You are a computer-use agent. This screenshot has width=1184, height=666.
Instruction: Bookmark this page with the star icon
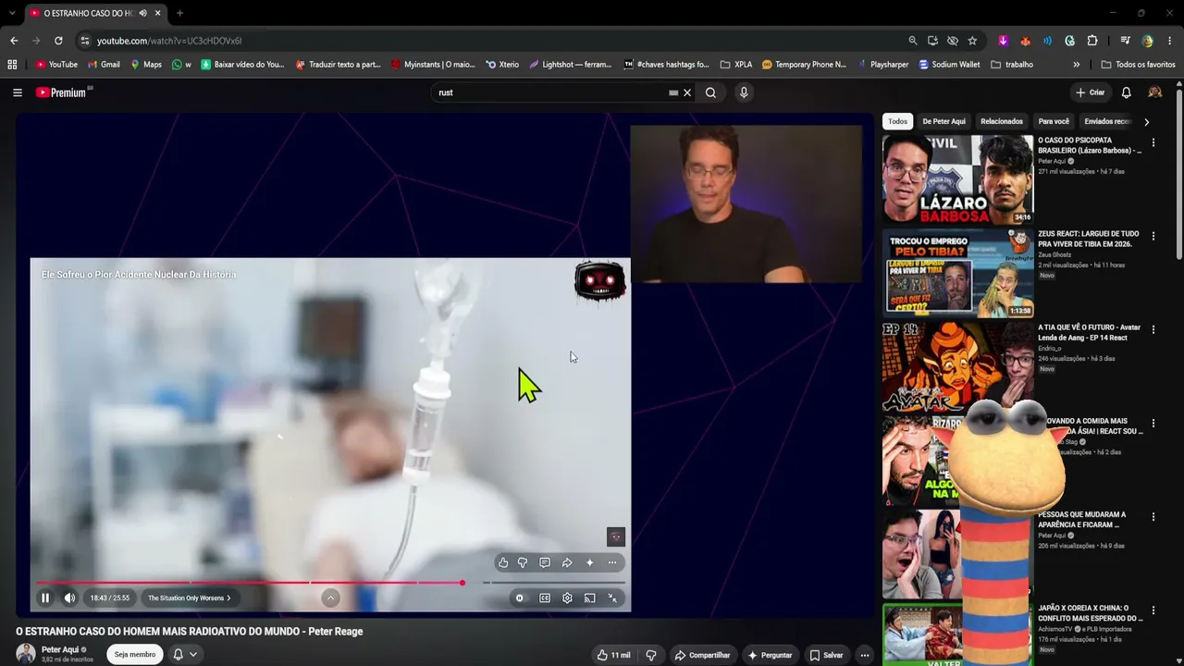pos(972,41)
